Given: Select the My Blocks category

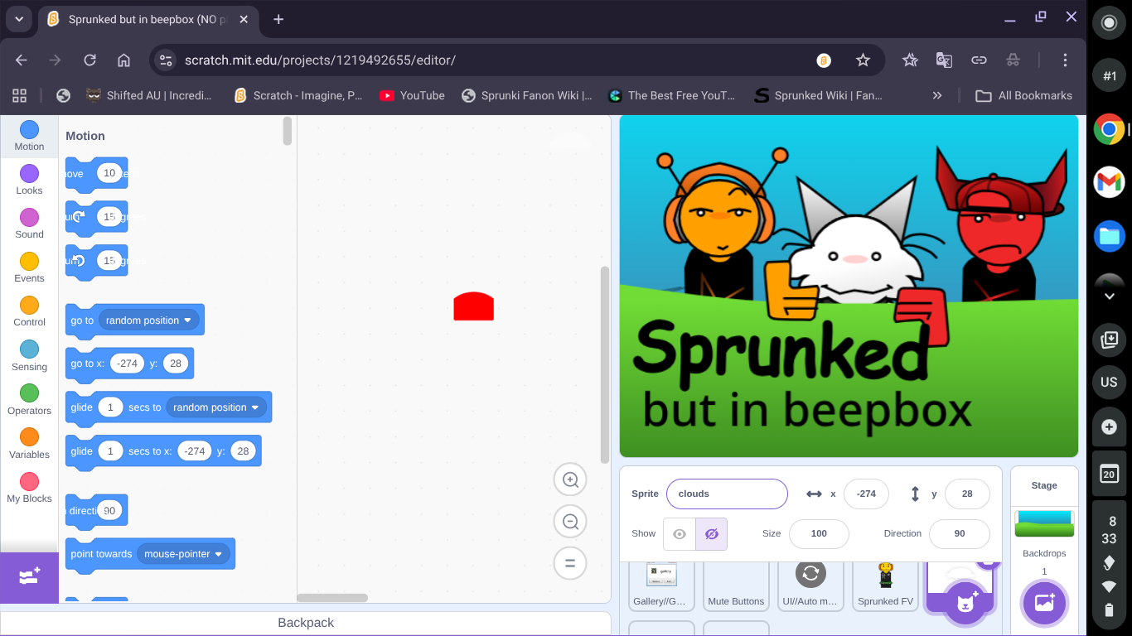Looking at the screenshot, I should point(29,488).
